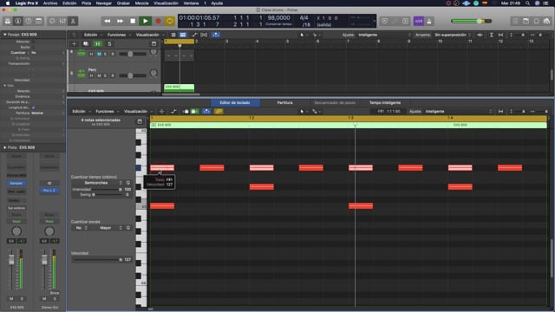Viewport: 555px width, 312px height.
Task: Turn the Perc track pan knob
Action: (x=153, y=74)
